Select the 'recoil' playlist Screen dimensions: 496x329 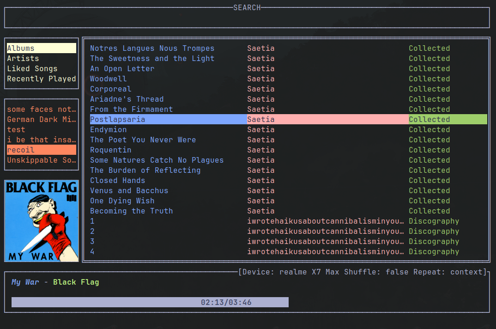[x=21, y=150]
